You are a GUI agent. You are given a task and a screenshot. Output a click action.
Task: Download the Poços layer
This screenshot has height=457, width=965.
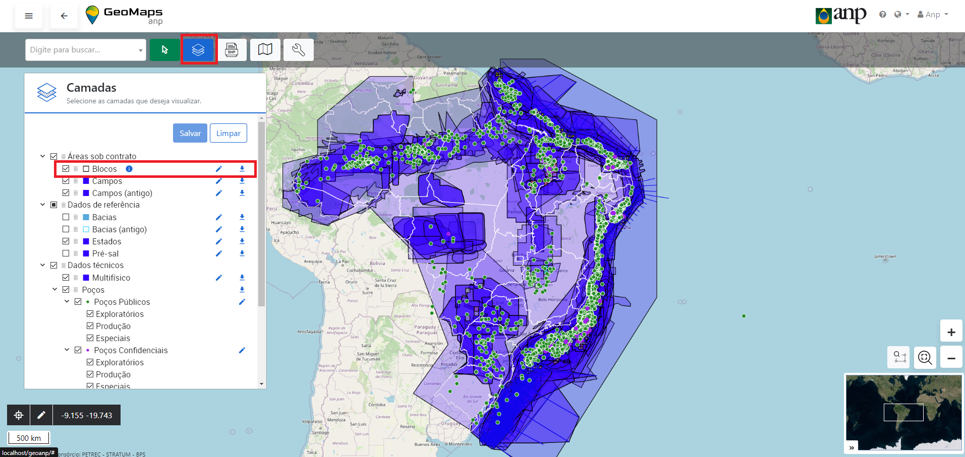[242, 290]
